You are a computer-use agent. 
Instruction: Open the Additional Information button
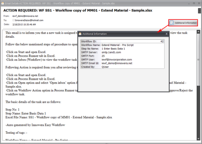(x=183, y=23)
